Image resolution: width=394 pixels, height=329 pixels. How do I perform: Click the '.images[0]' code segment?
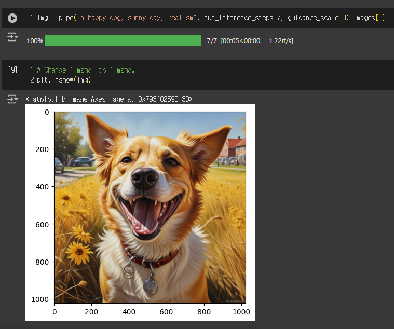pyautogui.click(x=367, y=18)
